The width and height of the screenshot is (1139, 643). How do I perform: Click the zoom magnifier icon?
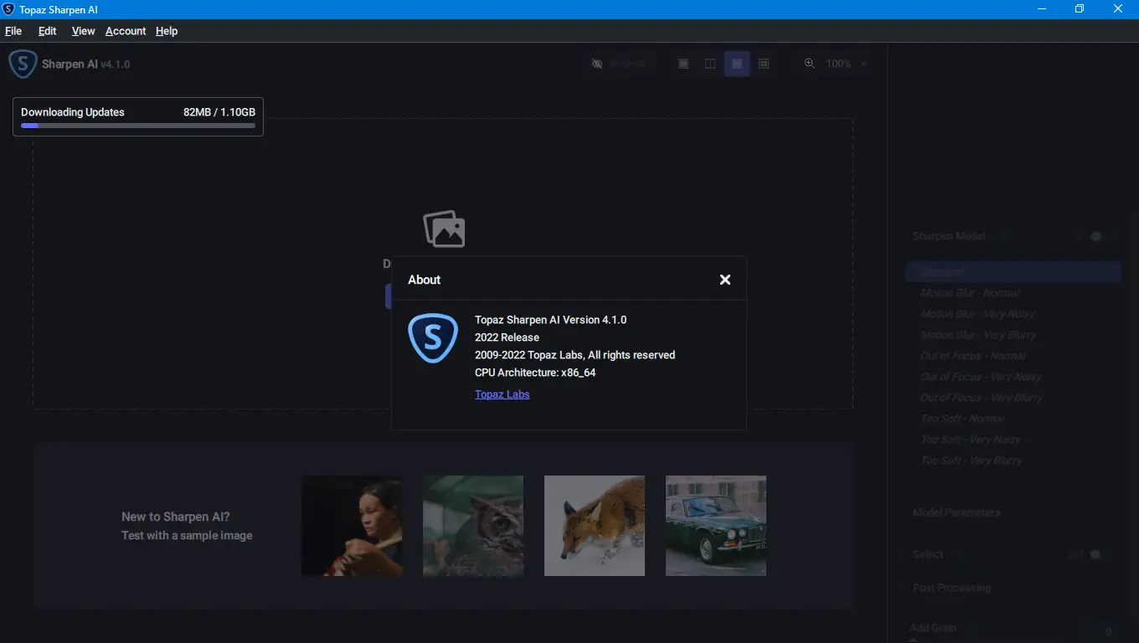click(x=810, y=64)
